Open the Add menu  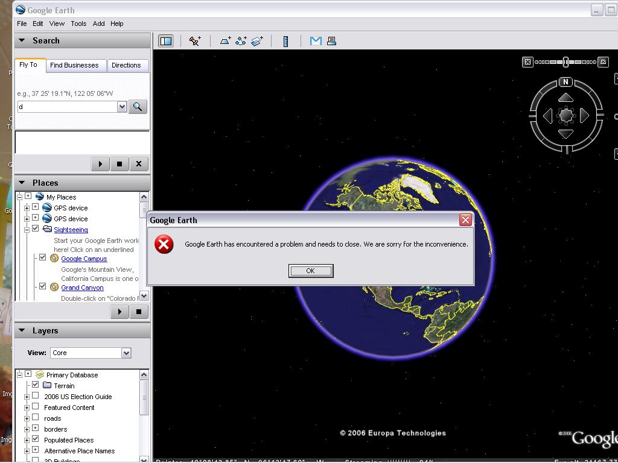point(98,24)
